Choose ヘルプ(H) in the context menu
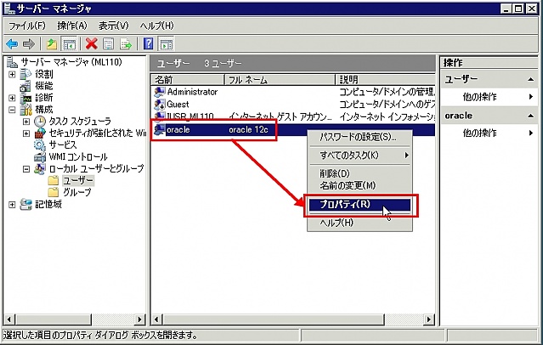This screenshot has height=345, width=543. [359, 223]
